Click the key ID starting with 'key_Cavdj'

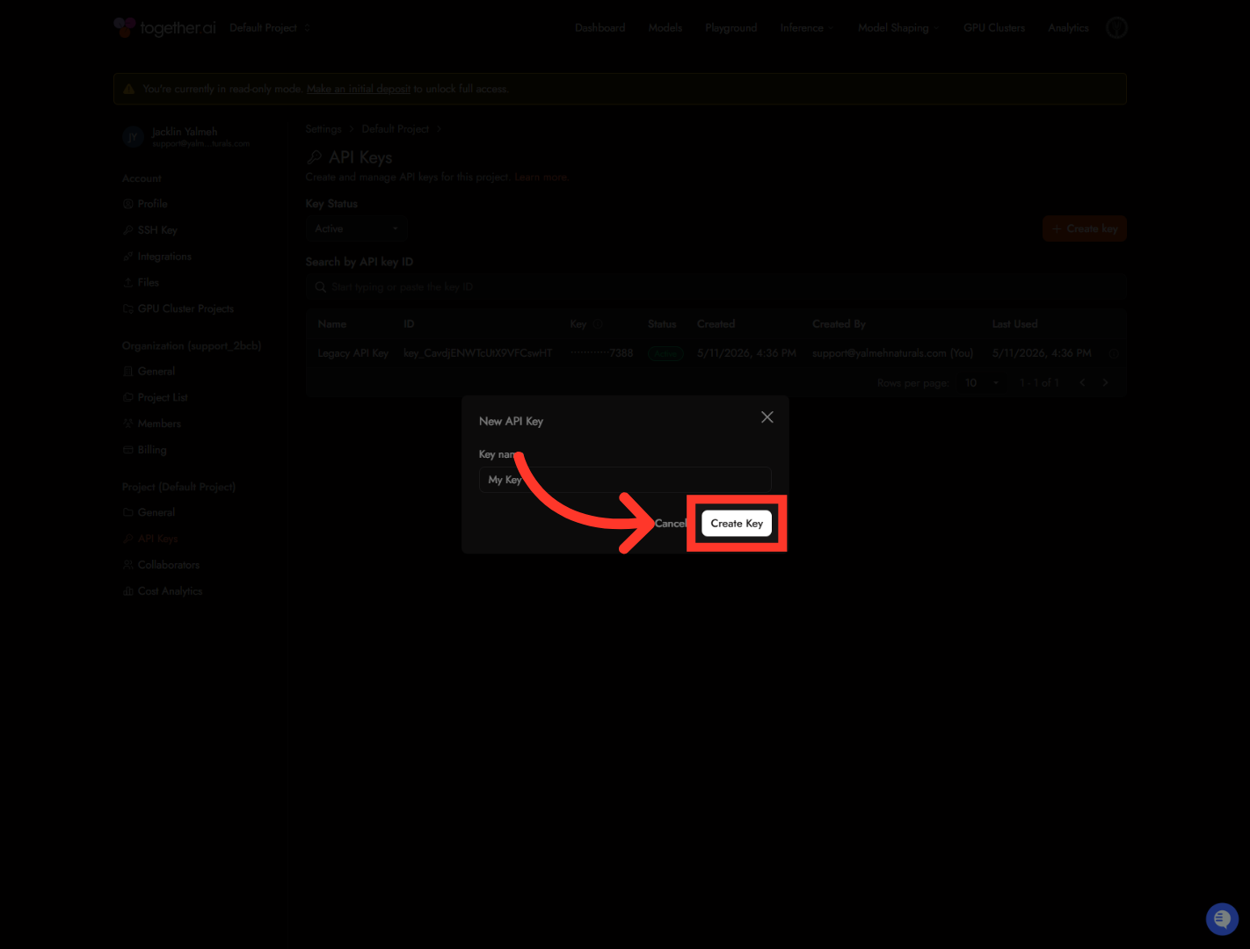[x=478, y=353]
